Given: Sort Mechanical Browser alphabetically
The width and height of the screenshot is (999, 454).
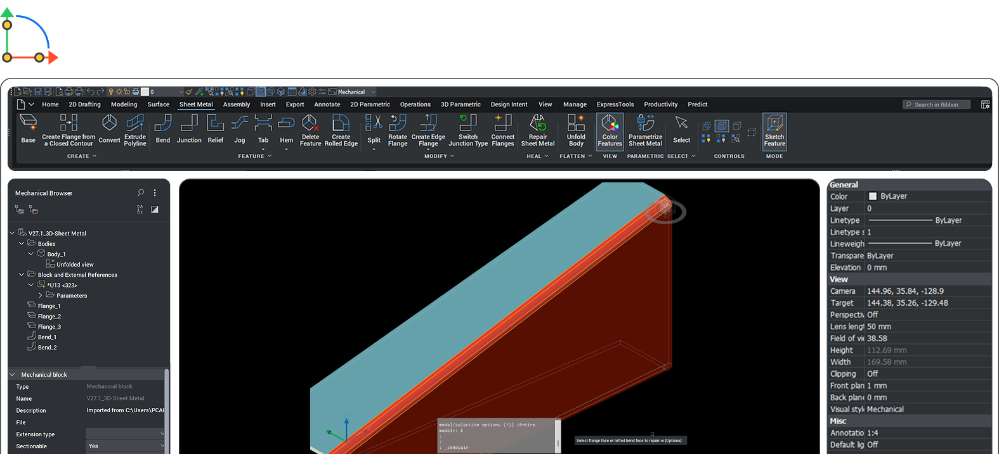Looking at the screenshot, I should (x=140, y=209).
